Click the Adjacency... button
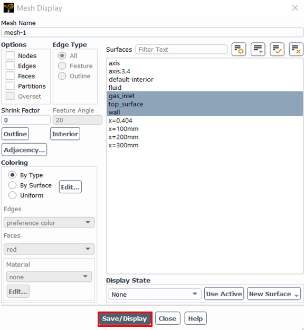The image size is (304, 330). (x=24, y=150)
